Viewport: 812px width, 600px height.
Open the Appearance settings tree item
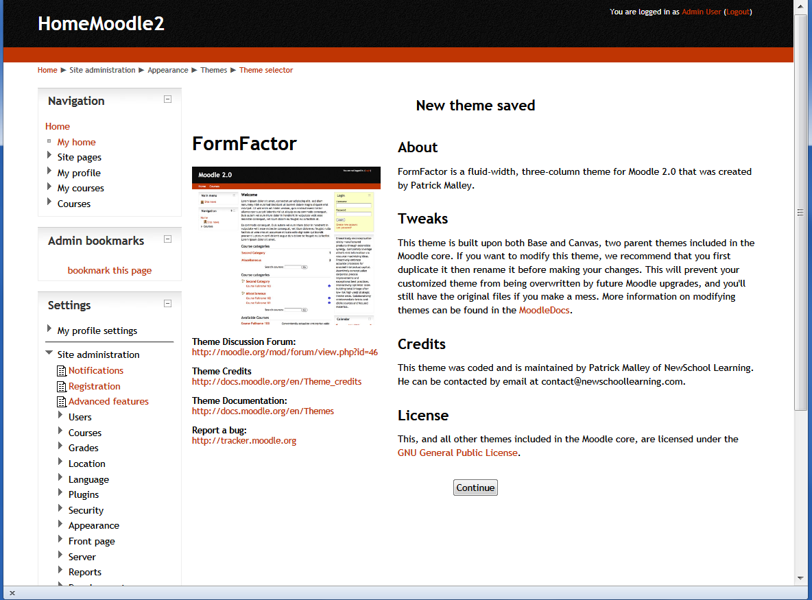tap(93, 525)
